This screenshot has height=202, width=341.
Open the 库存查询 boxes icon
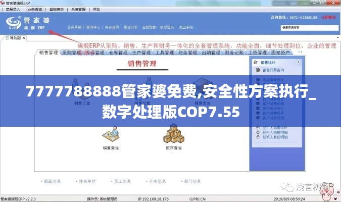[174, 134]
